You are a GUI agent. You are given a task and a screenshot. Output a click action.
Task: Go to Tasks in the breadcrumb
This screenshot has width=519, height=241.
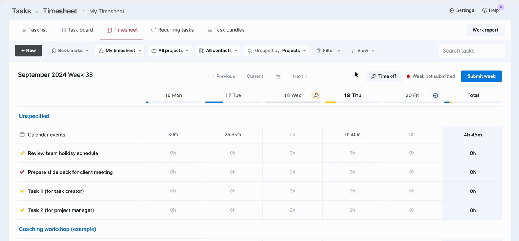pyautogui.click(x=21, y=11)
